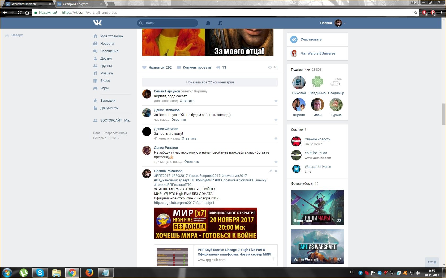Screen dimensions: 446x278
Task: Open the Ваши чары photo album
Action: click(x=318, y=208)
